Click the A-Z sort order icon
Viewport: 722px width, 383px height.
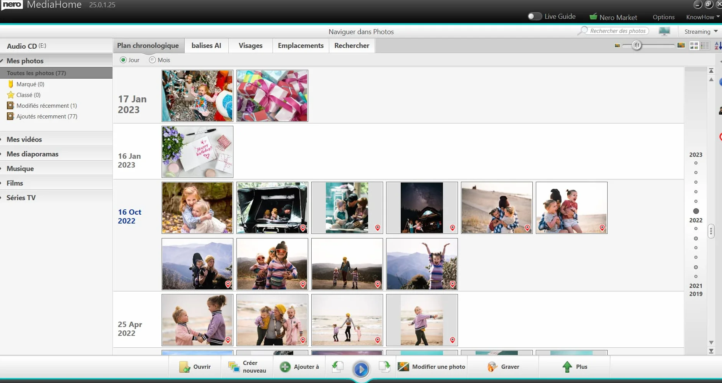click(x=718, y=46)
